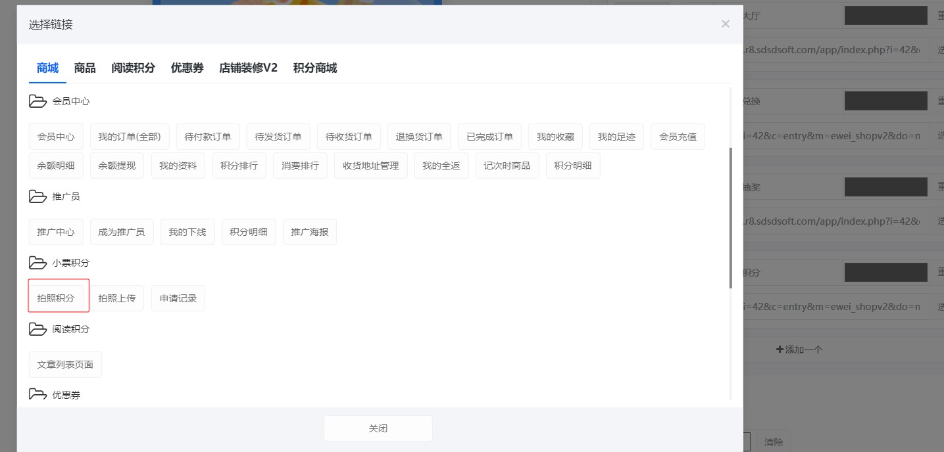Click the 推广员 folder icon
The width and height of the screenshot is (944, 452).
point(38,196)
